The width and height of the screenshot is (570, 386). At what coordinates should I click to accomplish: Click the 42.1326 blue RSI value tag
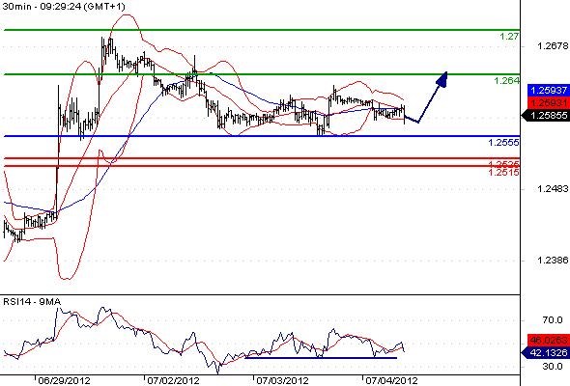(x=545, y=352)
